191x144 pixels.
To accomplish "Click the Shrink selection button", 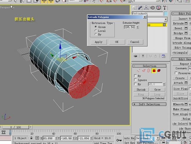I will (x=141, y=90).
